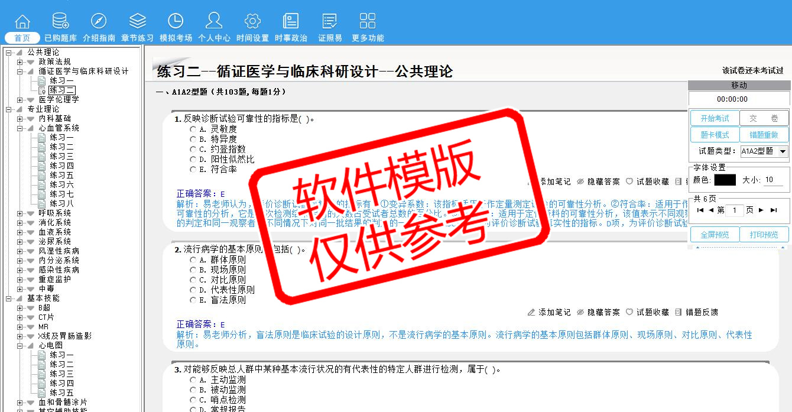This screenshot has height=412, width=792.
Task: Open the 介绍指南 compass icon
Action: [x=99, y=22]
